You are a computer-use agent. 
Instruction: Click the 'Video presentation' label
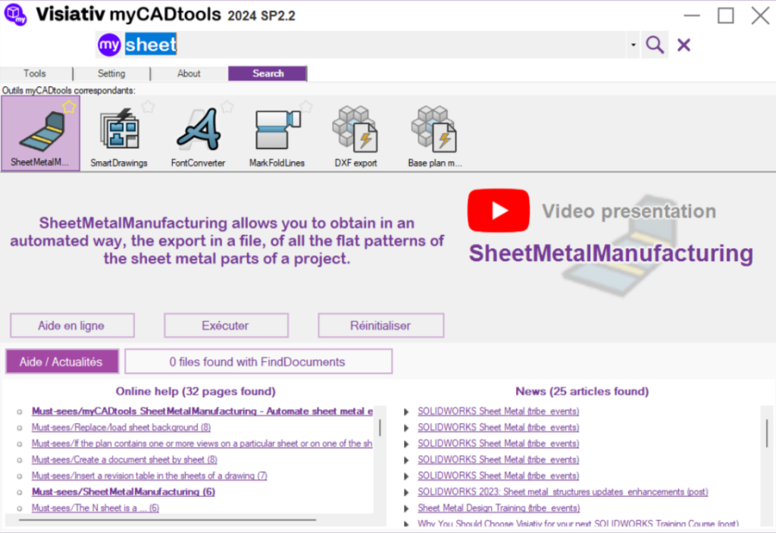tap(629, 211)
